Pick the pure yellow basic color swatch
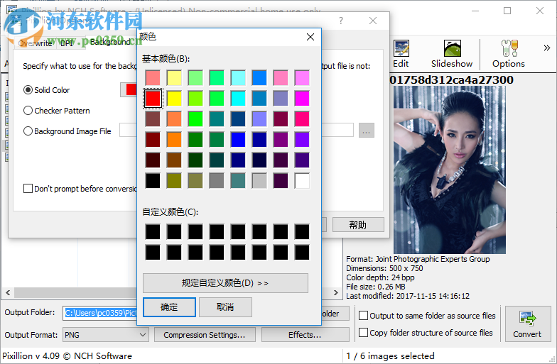The image size is (557, 364). point(175,98)
